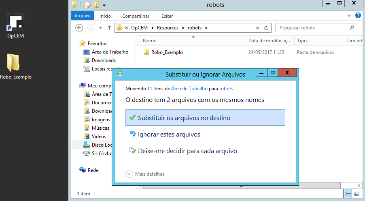This screenshot has width=365, height=201.
Task: Click the Back navigation arrow
Action: [x=79, y=28]
